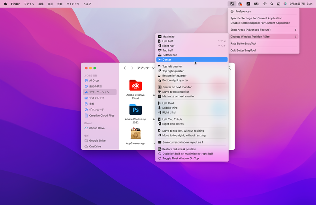Choose Bottom left quarter

192,76
